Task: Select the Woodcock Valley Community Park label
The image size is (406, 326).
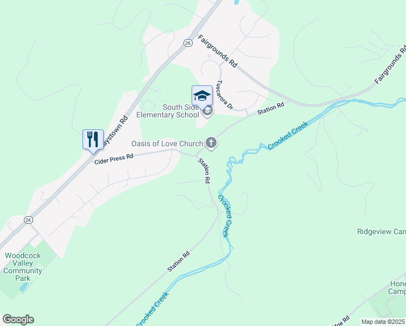Action: 23,267
